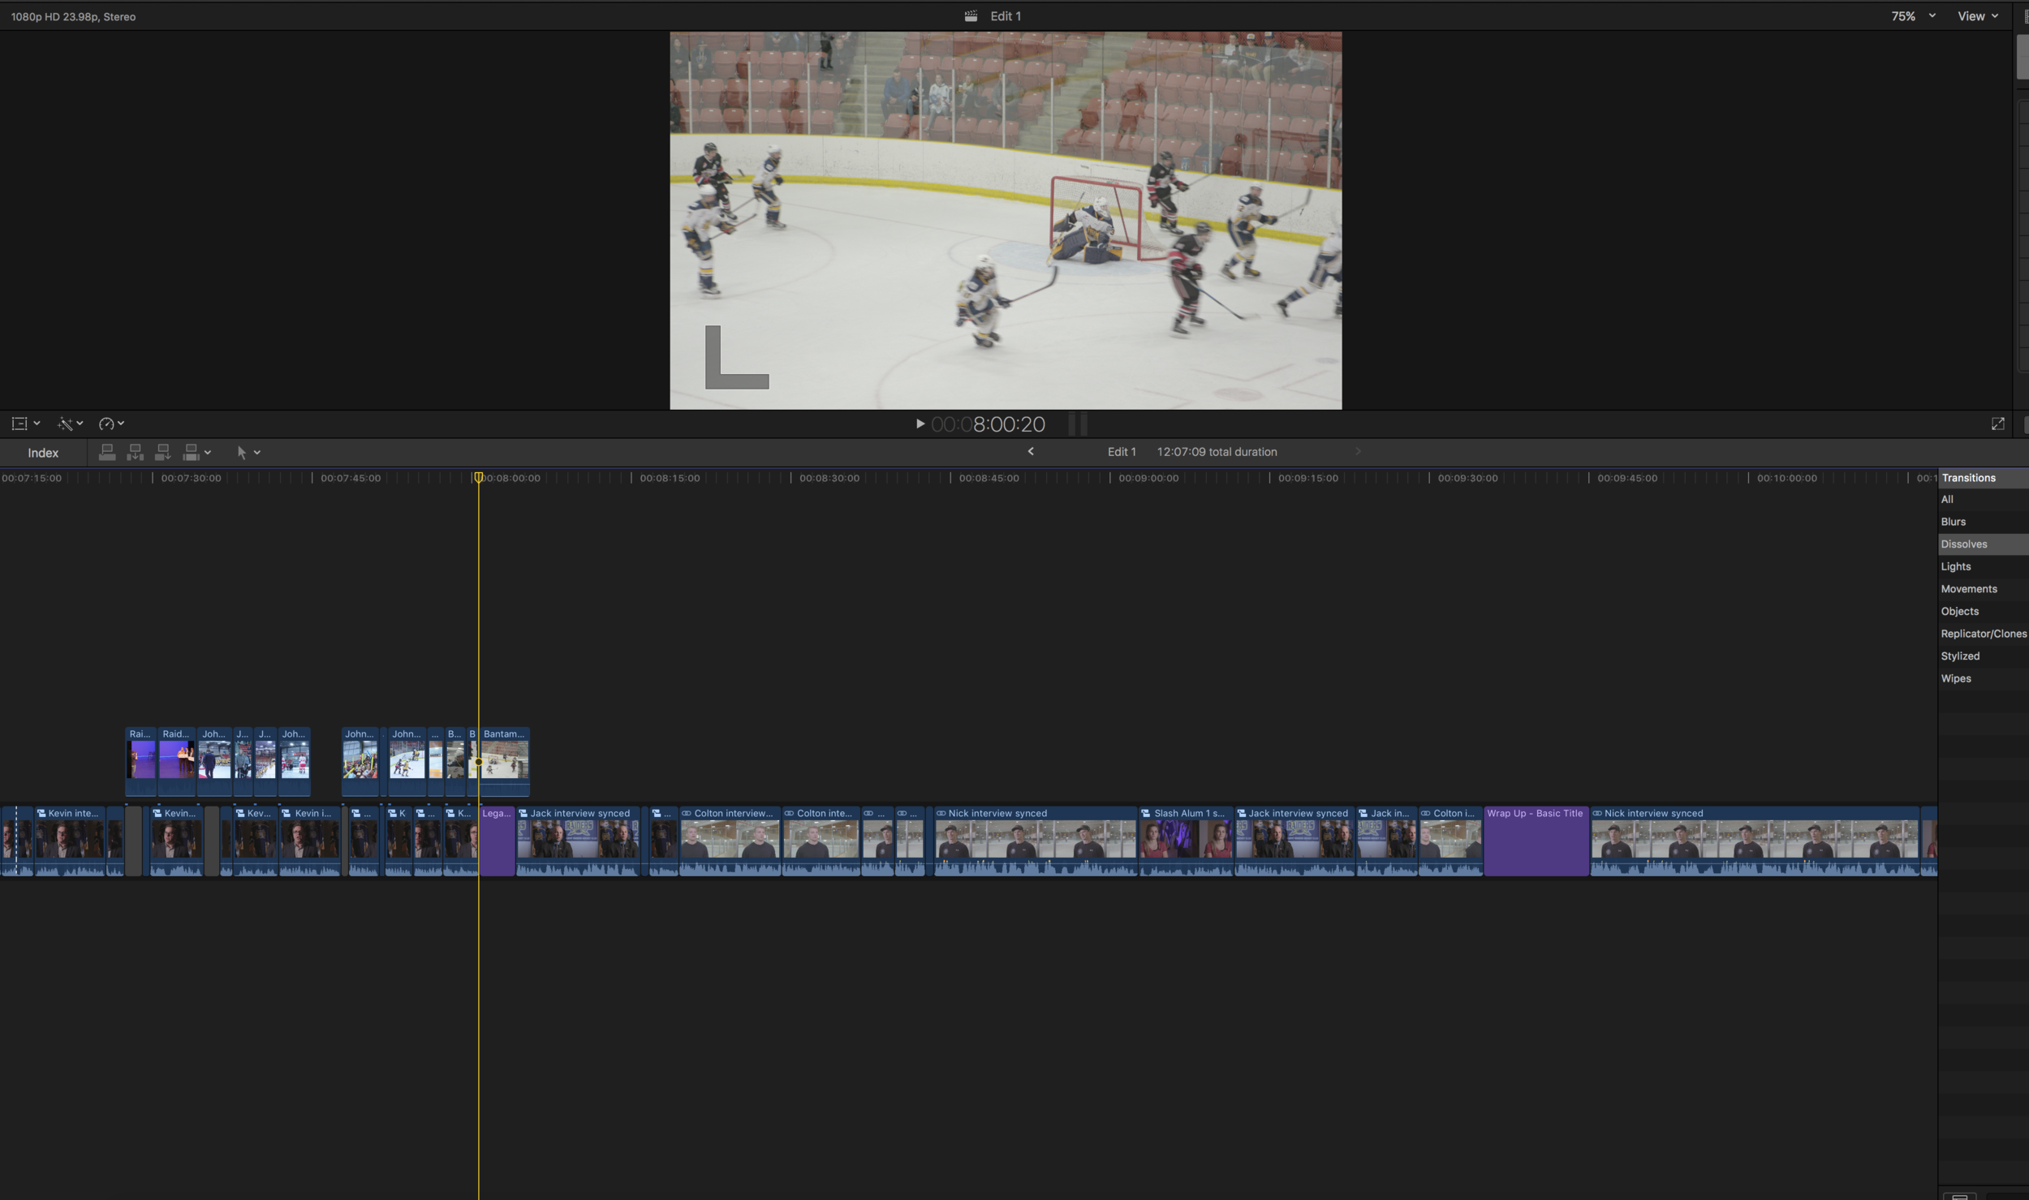Go forward in timeline history arrow
This screenshot has height=1200, width=2029.
pyautogui.click(x=1358, y=451)
